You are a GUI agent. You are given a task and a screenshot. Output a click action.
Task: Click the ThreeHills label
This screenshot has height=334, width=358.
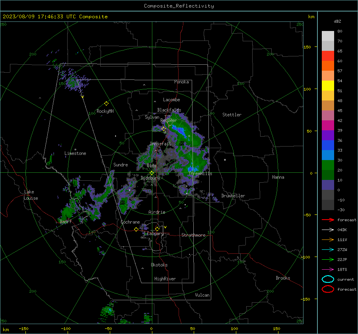[x=200, y=174]
